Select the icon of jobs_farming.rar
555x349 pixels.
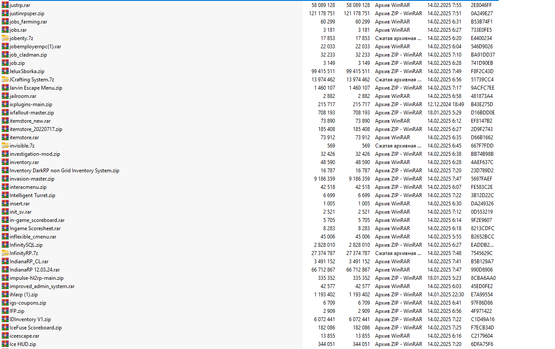pos(5,22)
